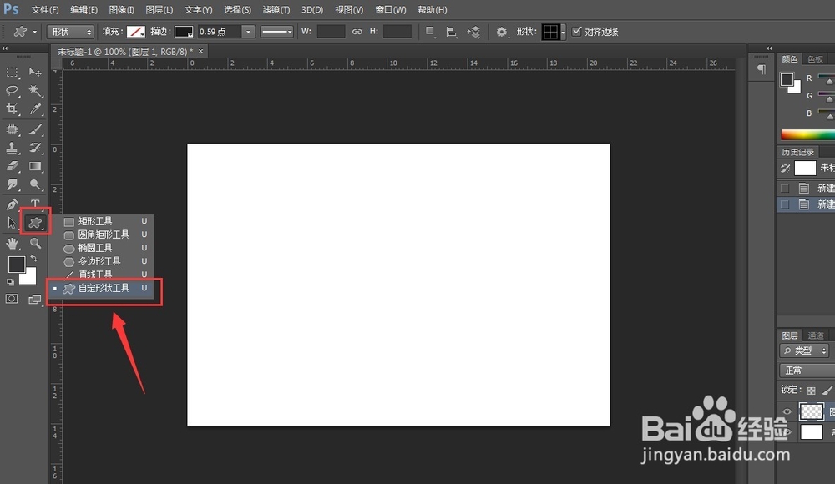Change the screen mode
The height and width of the screenshot is (484, 835).
(x=34, y=300)
